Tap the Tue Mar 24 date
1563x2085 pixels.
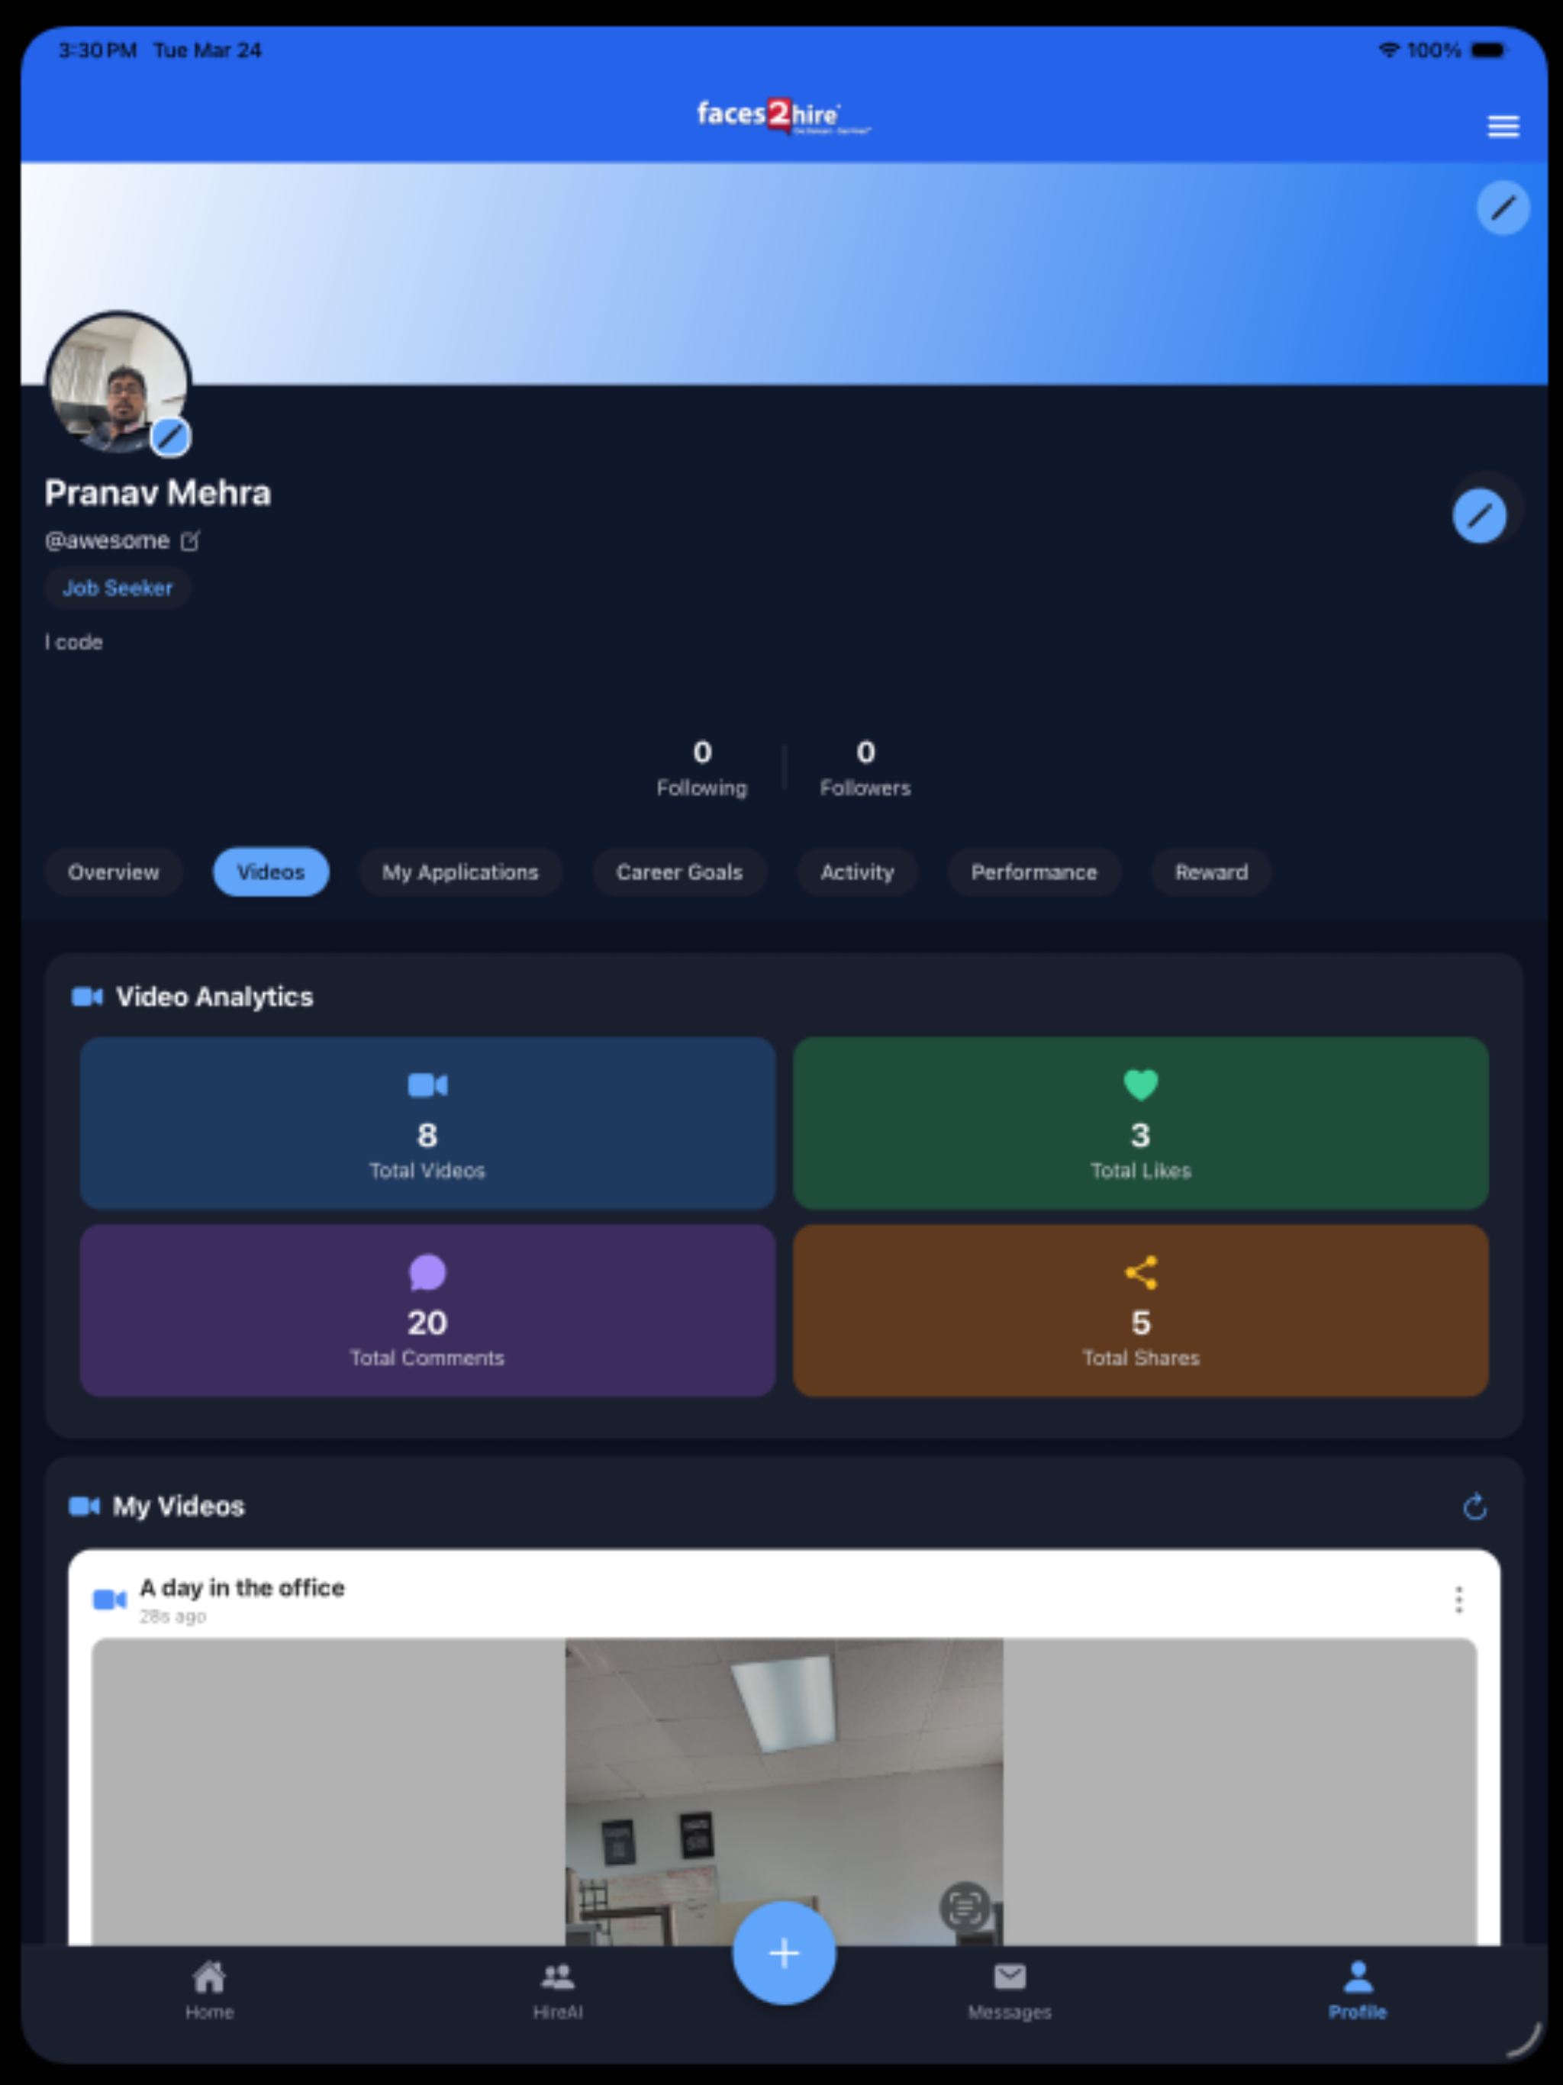tap(208, 50)
